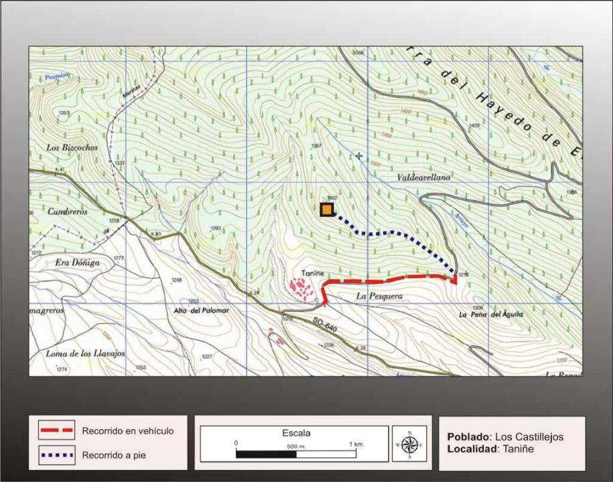Click the "K-41" kilometre marker label
Image resolution: width=613 pixels, height=482 pixels.
60,170
